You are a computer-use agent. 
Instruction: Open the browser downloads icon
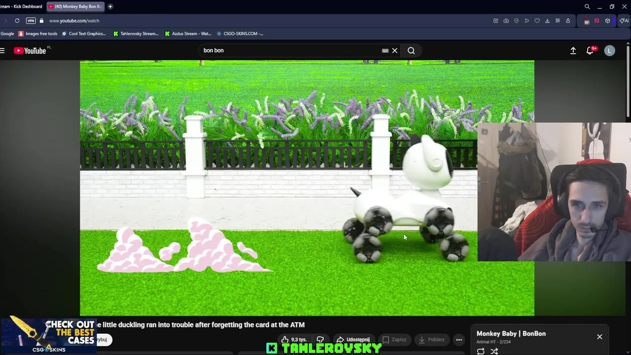pos(547,21)
